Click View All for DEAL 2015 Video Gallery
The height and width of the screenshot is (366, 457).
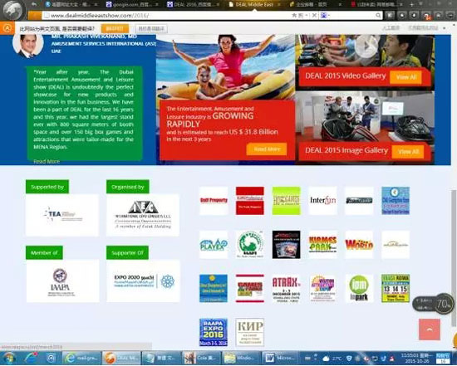pyautogui.click(x=405, y=77)
